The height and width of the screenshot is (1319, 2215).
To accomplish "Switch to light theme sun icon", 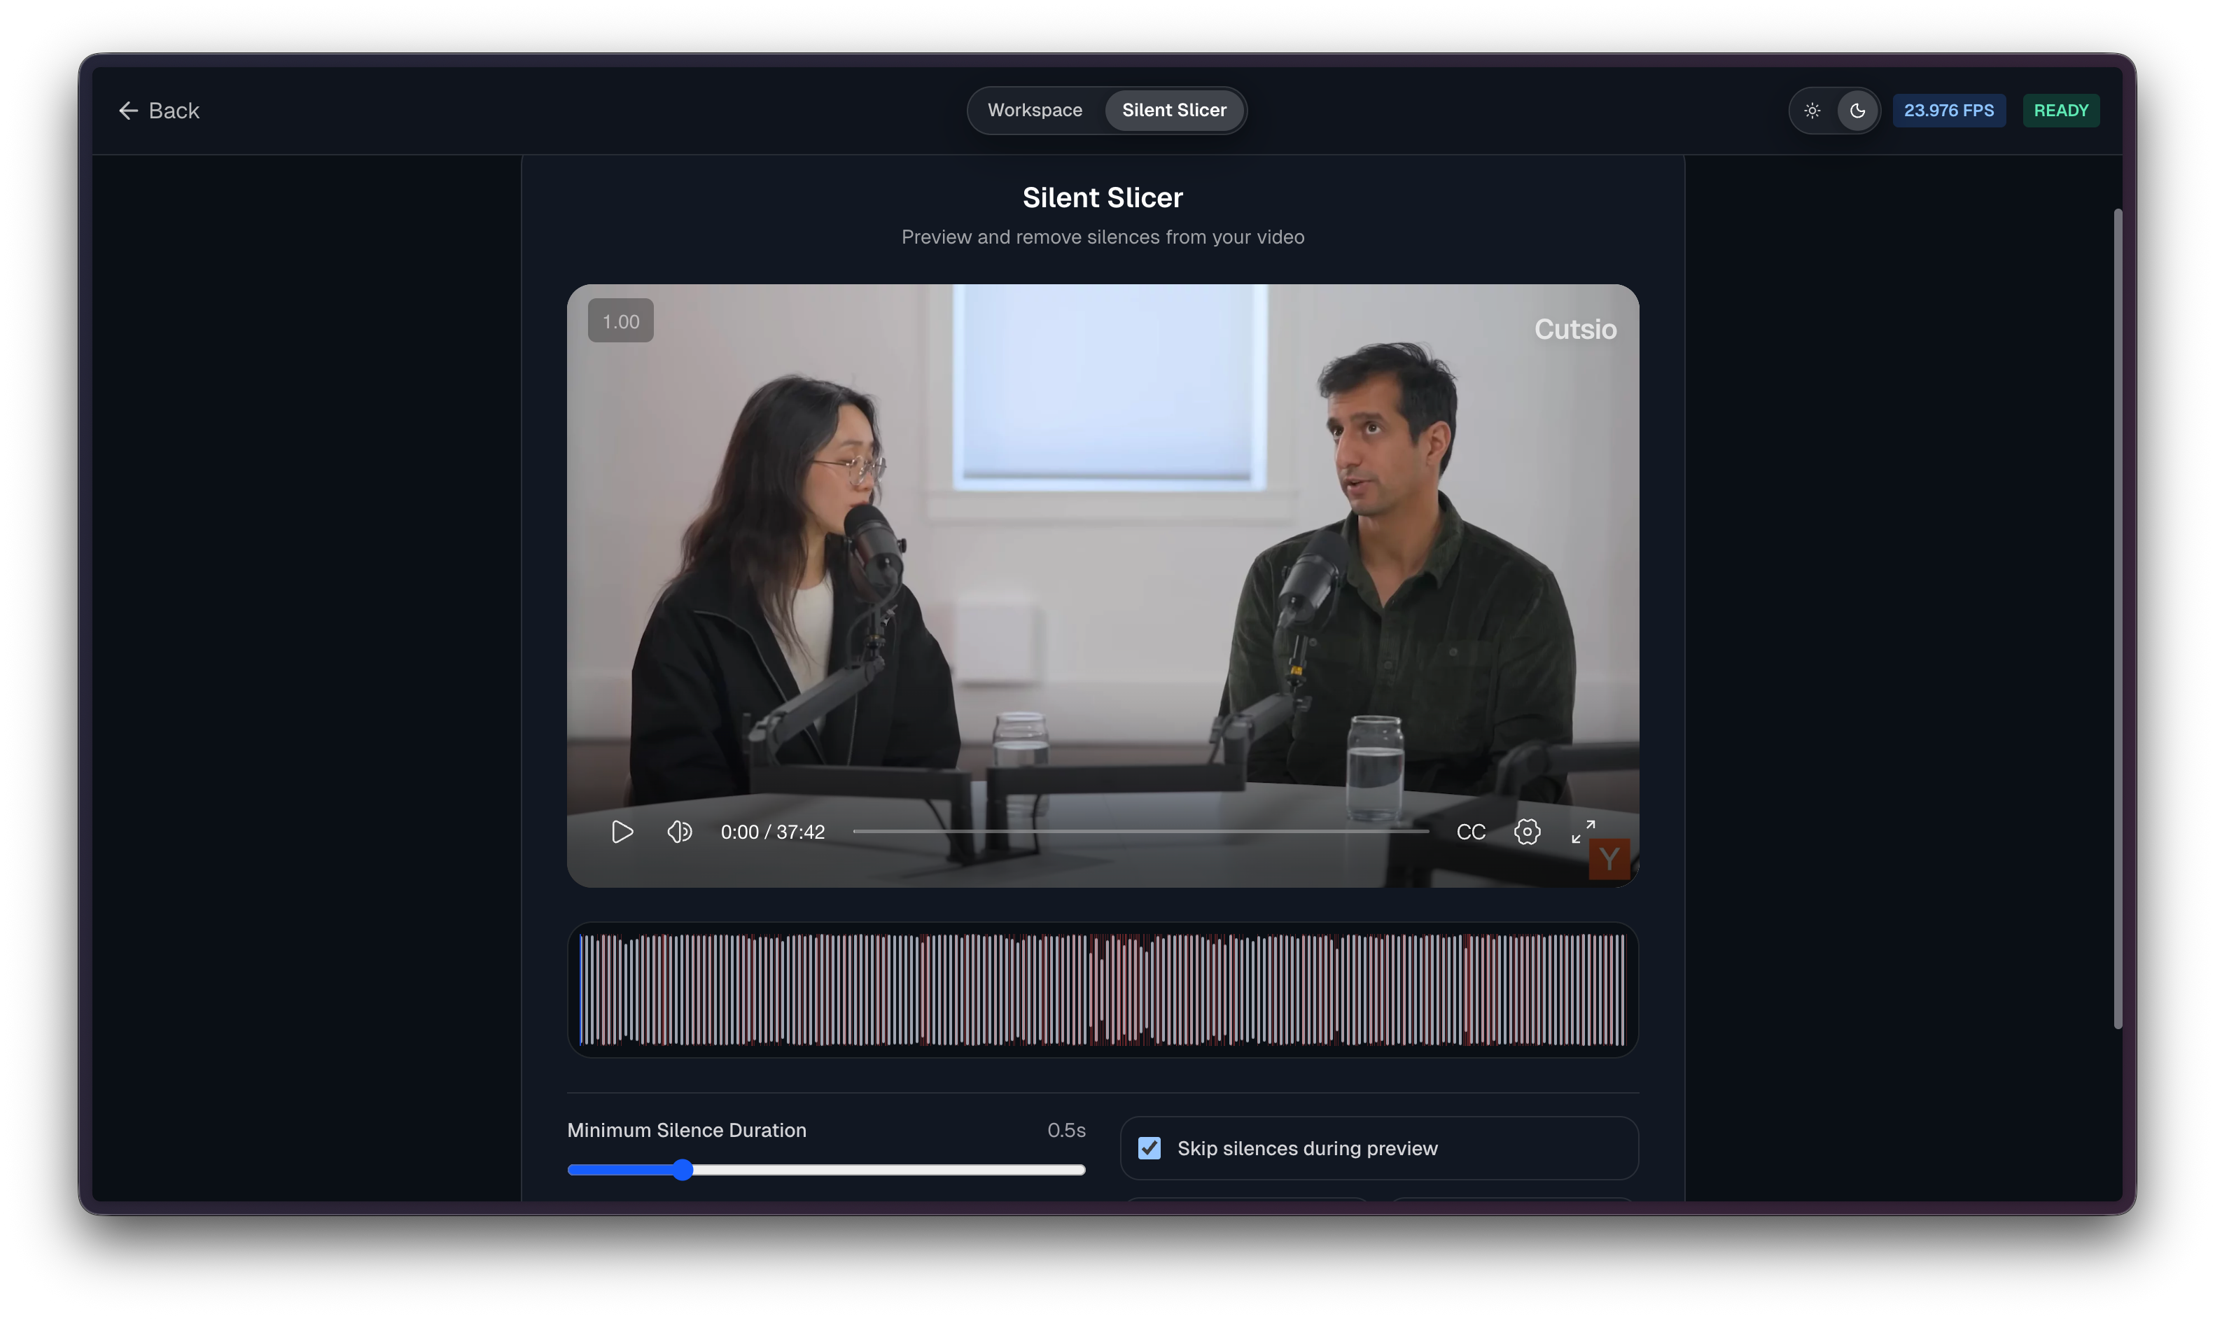I will (x=1812, y=111).
